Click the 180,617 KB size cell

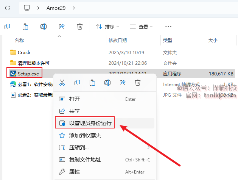(x=221, y=74)
